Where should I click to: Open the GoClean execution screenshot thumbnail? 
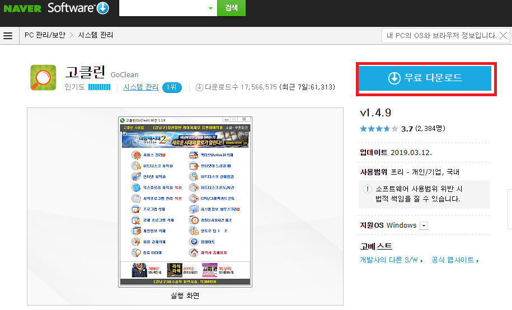(x=185, y=202)
